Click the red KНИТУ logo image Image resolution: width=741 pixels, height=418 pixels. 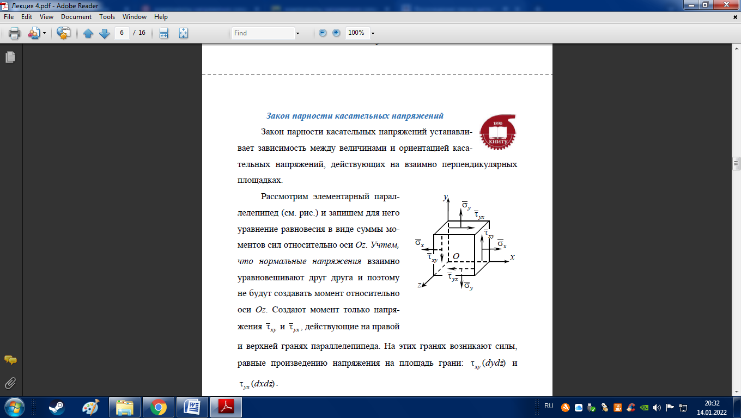click(x=497, y=132)
